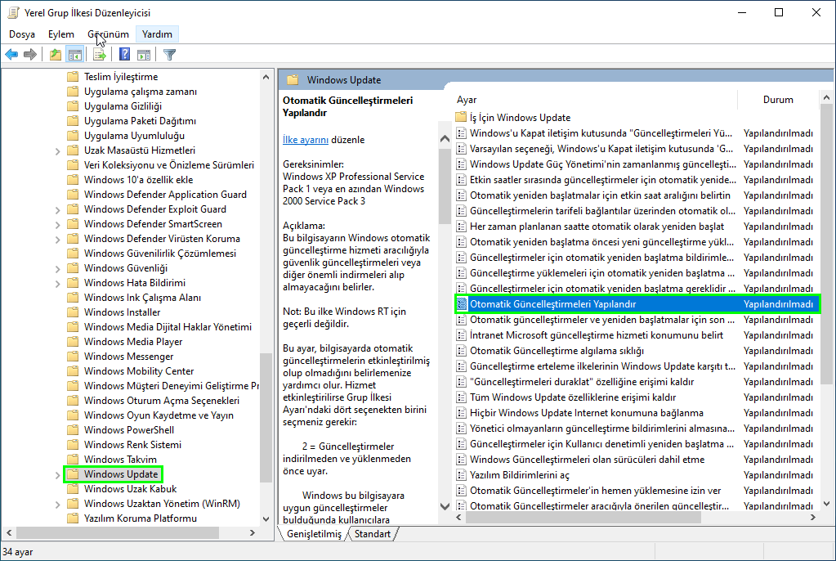Click the Export list toolbar icon

(99, 55)
